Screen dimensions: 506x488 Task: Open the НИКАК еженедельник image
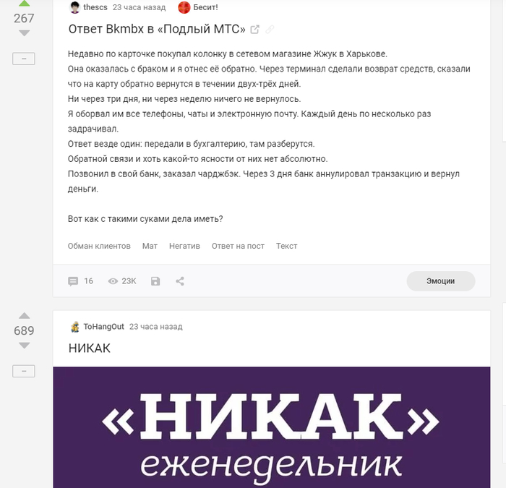(x=271, y=427)
